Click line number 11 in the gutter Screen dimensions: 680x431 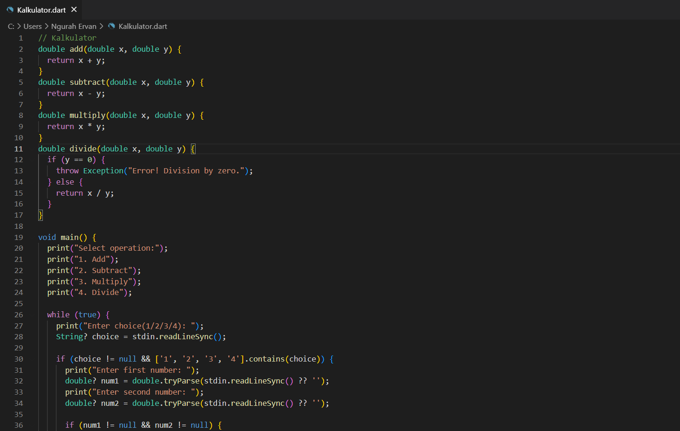coord(19,149)
